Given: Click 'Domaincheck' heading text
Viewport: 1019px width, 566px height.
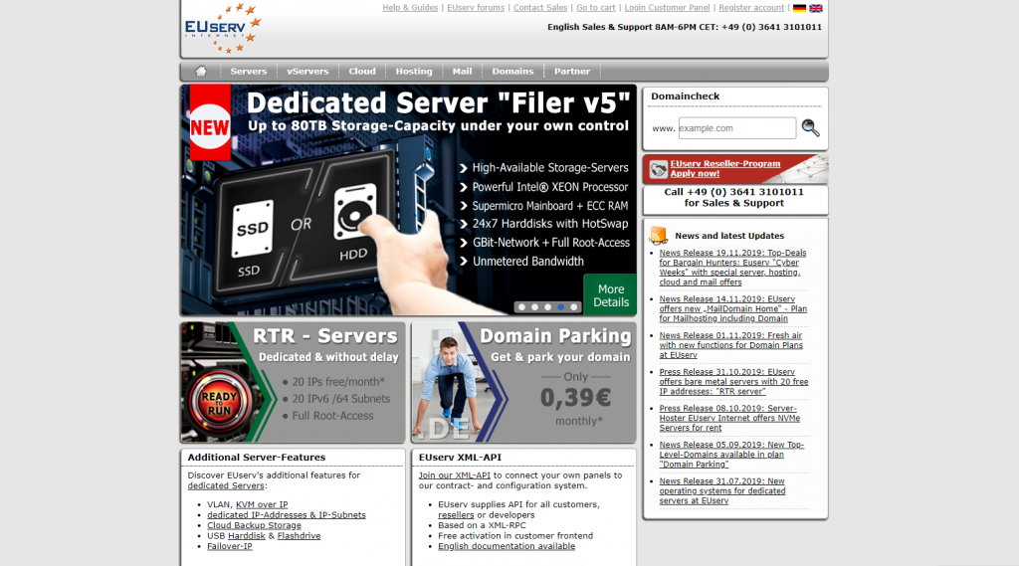Looking at the screenshot, I should tap(685, 96).
